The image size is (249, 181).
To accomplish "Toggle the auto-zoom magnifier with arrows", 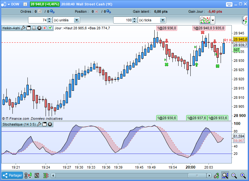I will point(225,176).
